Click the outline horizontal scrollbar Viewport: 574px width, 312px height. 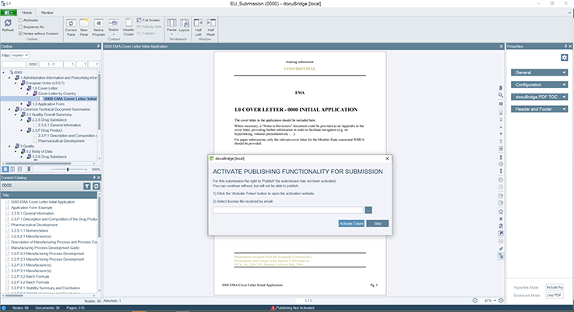(38, 164)
